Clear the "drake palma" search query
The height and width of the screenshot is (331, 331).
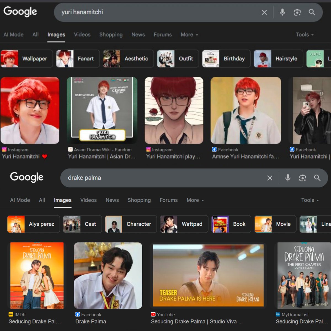click(270, 178)
